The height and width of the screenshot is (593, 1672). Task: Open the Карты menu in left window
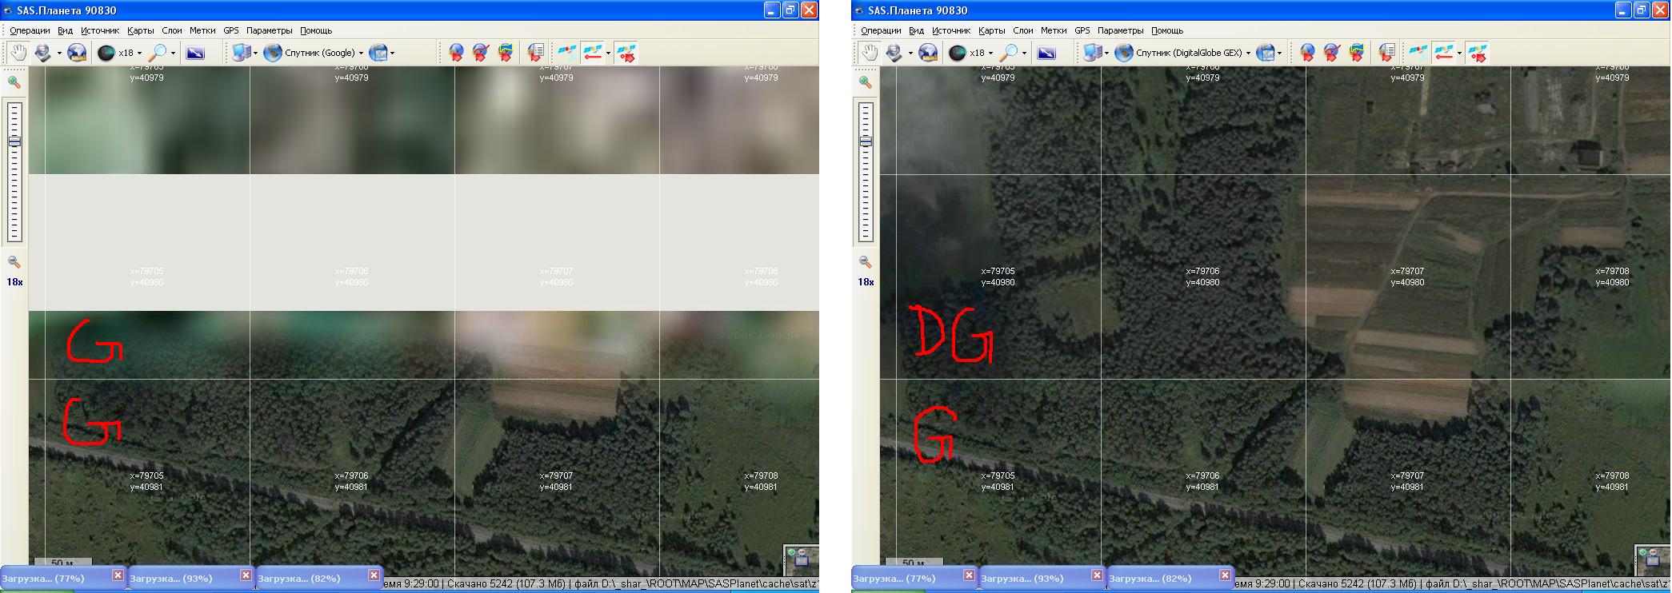141,30
